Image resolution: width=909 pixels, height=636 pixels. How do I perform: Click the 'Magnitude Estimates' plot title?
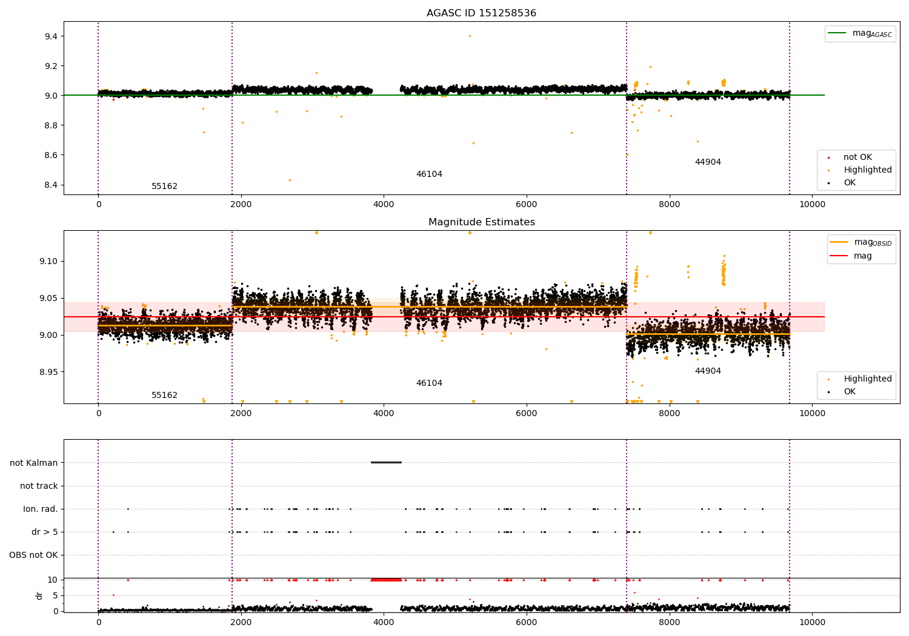482,222
